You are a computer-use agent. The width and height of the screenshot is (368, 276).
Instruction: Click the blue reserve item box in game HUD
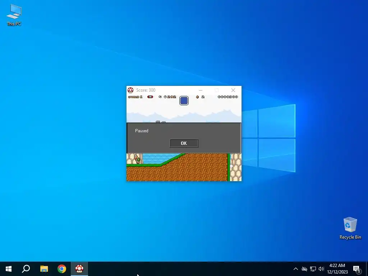pyautogui.click(x=184, y=101)
